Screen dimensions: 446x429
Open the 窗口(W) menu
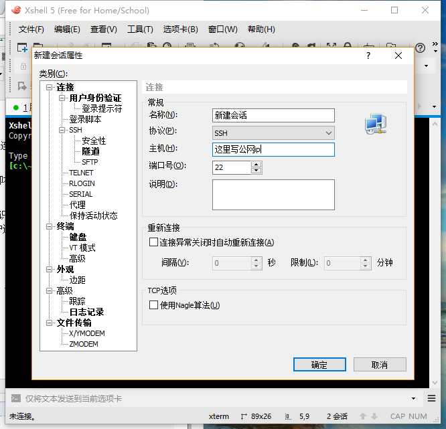pyautogui.click(x=223, y=29)
